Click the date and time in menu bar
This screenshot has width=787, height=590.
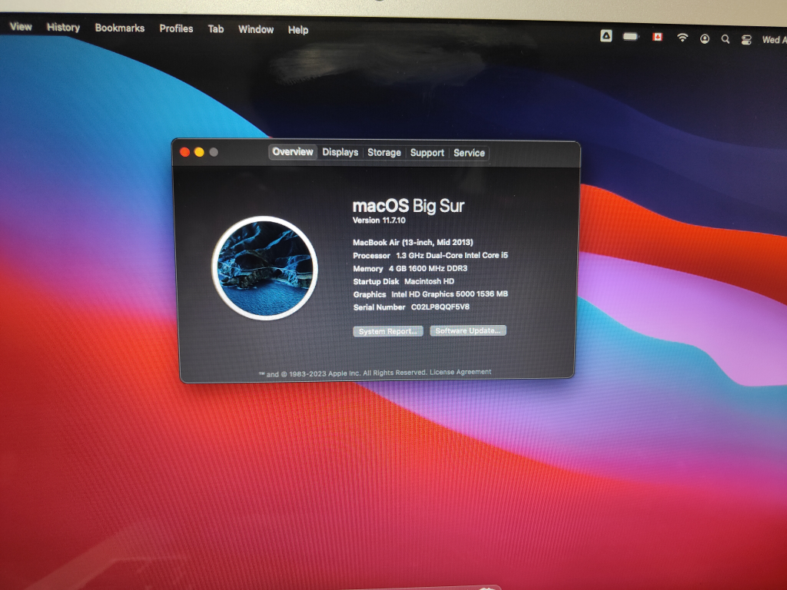[773, 40]
